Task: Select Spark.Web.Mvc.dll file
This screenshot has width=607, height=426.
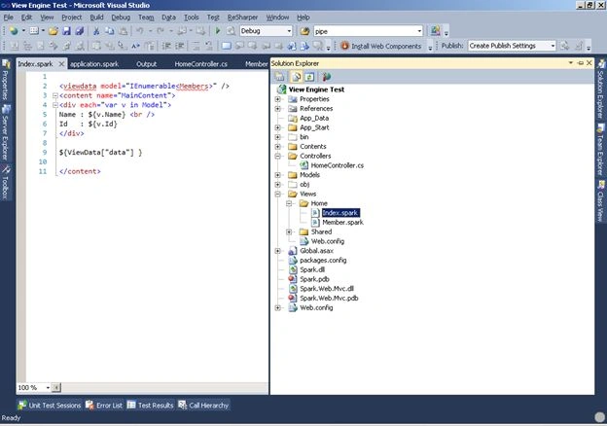Action: (327, 289)
